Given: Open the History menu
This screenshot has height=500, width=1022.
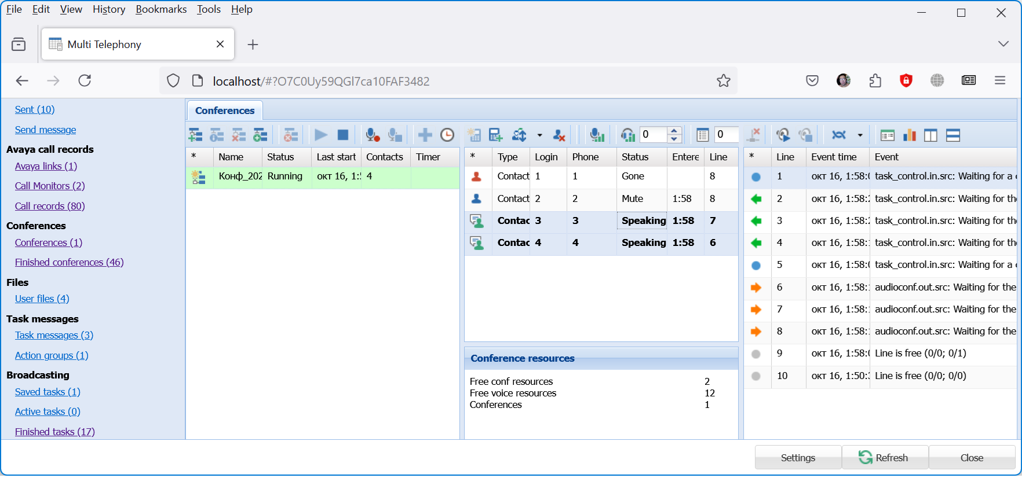Looking at the screenshot, I should pos(109,9).
